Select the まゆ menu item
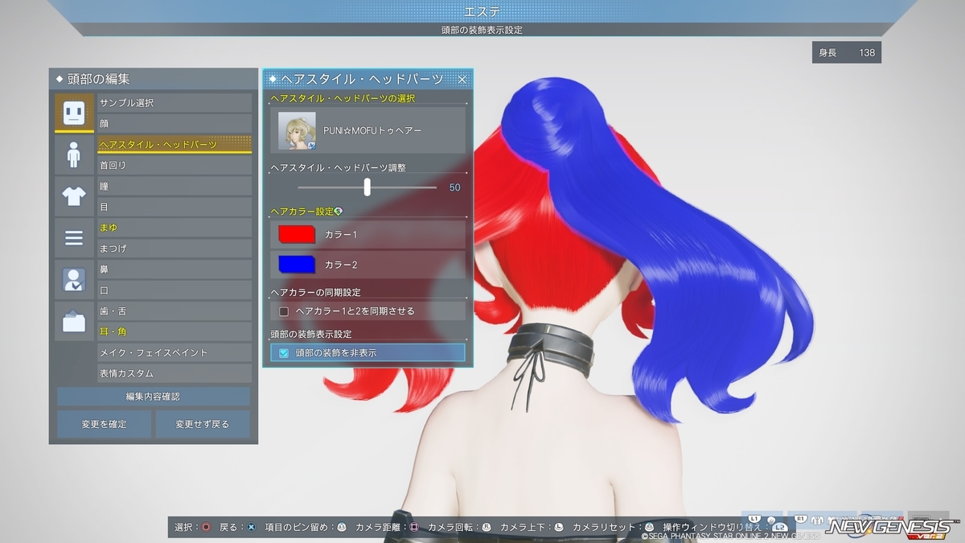Viewport: 965px width, 543px height. point(175,228)
